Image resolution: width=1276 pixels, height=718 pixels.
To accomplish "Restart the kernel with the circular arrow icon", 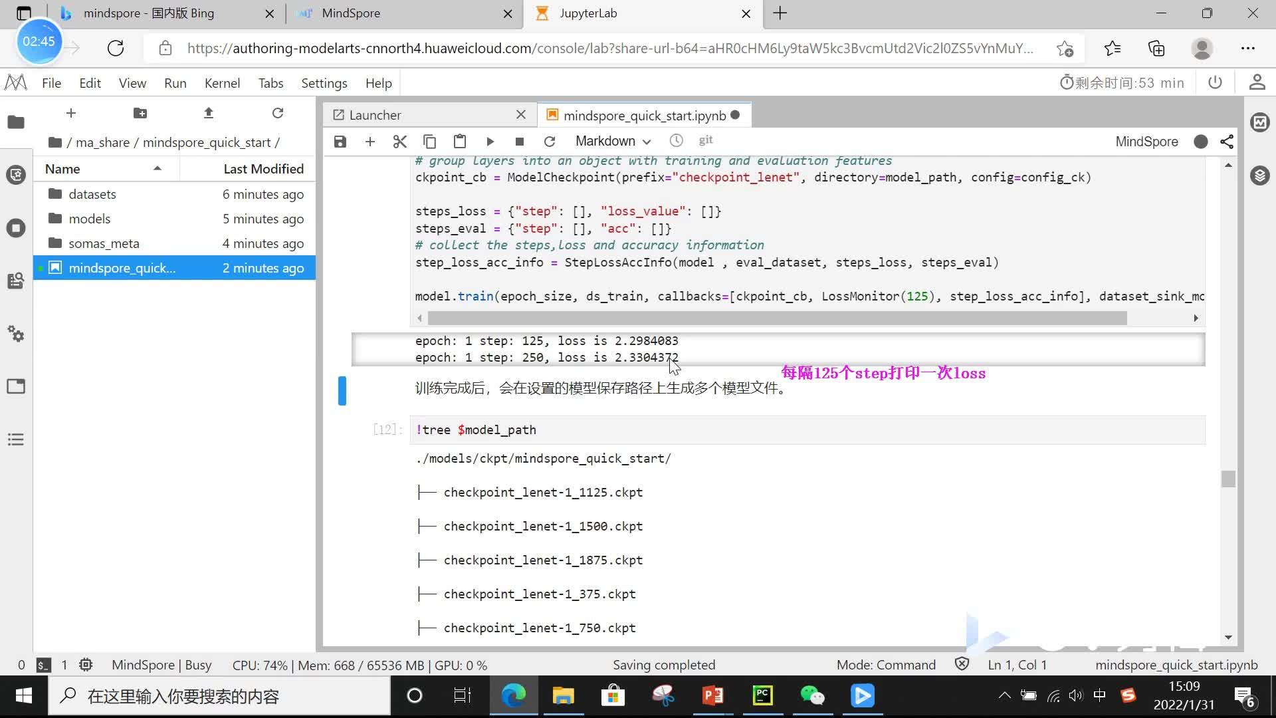I will coord(549,142).
